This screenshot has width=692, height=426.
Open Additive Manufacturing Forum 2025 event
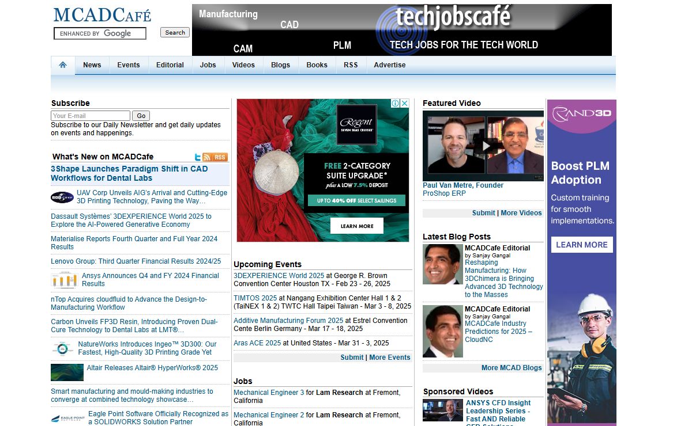pos(288,321)
